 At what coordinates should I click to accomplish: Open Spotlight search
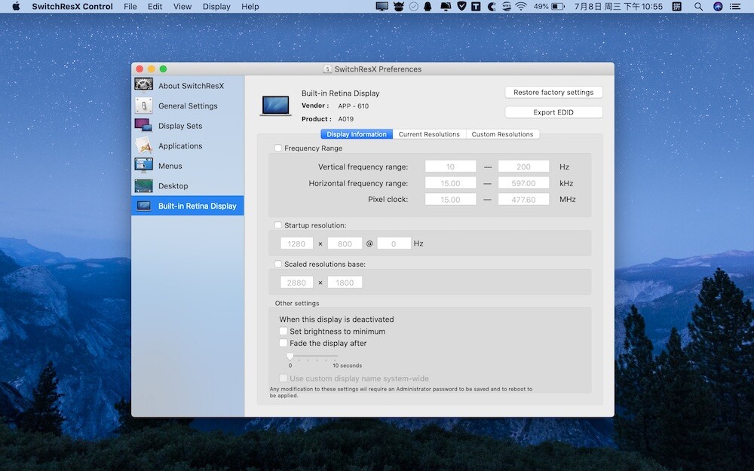pos(698,6)
